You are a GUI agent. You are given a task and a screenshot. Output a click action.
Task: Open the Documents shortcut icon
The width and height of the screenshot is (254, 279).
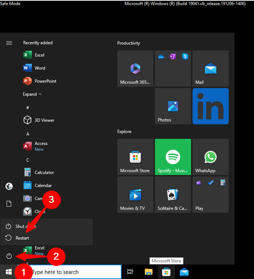tap(9, 204)
